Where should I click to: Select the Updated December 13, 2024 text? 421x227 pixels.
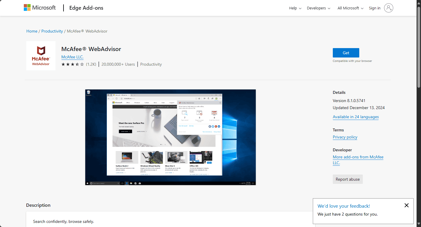[x=359, y=108]
